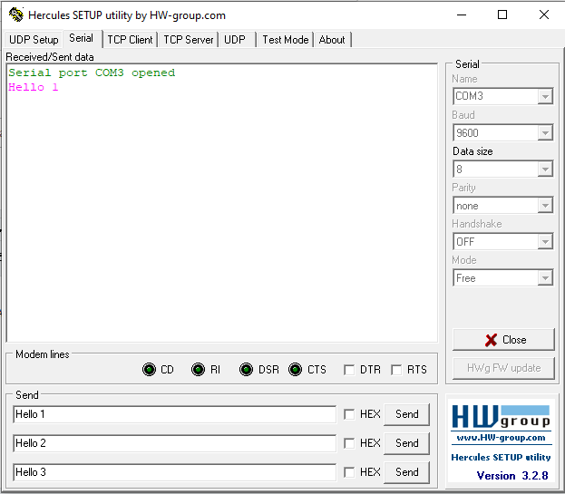Open the Test Mode tab
Screen dimensions: 565x494
click(286, 40)
